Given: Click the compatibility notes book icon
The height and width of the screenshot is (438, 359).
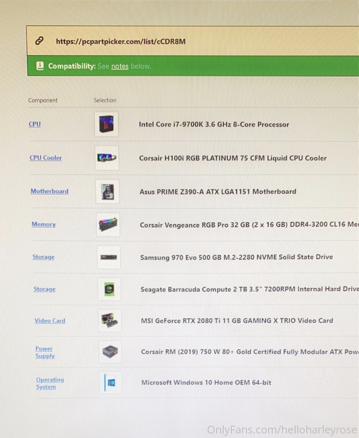Looking at the screenshot, I should [40, 66].
